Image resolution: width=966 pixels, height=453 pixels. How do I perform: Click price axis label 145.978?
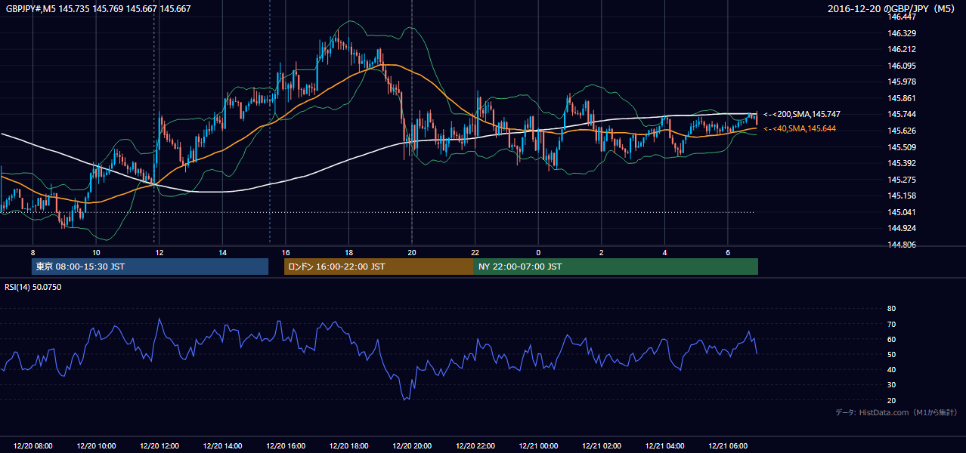coord(902,82)
